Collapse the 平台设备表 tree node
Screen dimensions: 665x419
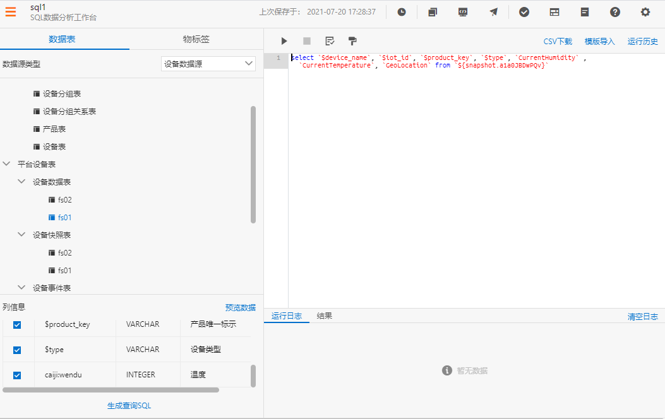[7, 164]
